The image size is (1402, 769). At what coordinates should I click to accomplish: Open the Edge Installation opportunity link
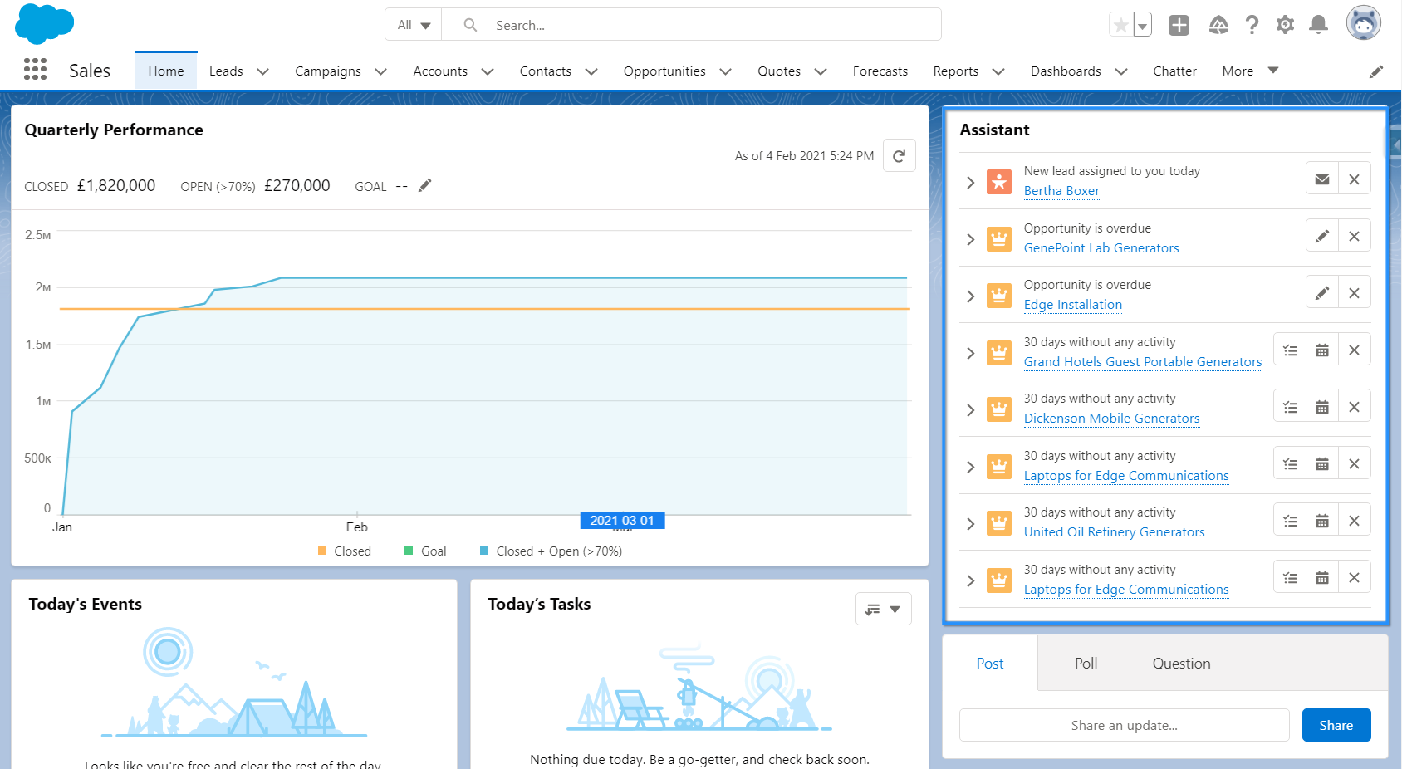point(1073,305)
